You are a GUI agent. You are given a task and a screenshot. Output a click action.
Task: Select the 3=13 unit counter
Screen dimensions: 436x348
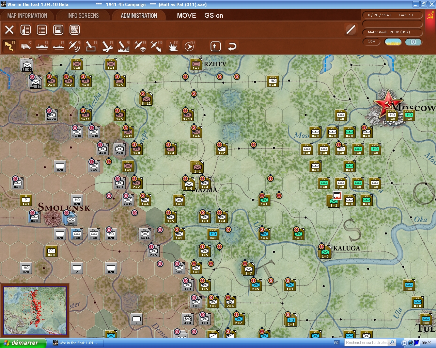tap(188, 115)
